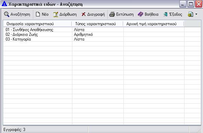Click the Εκτύπωση printer icon
Viewport: 203px width, 133px height.
click(x=112, y=14)
